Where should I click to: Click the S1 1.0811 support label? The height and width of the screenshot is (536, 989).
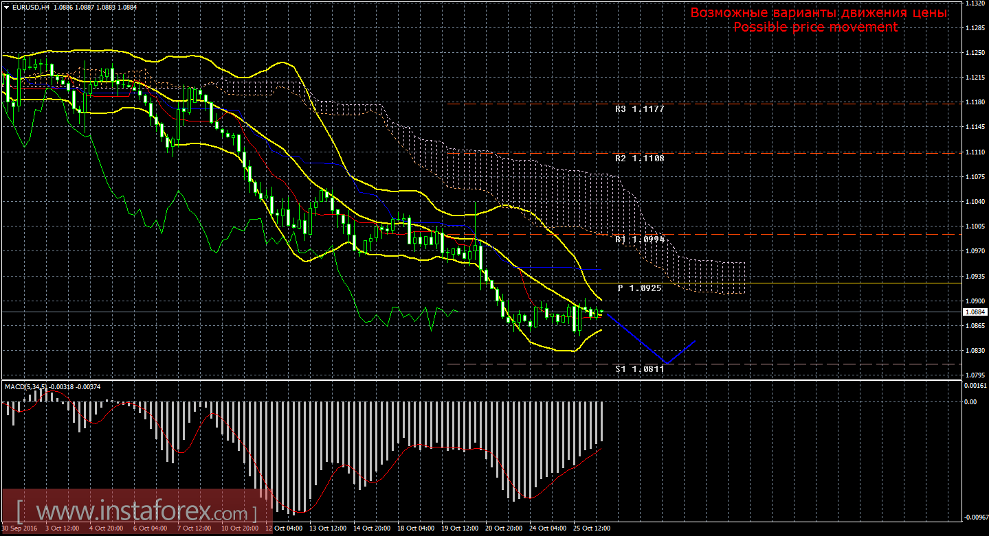coord(640,369)
